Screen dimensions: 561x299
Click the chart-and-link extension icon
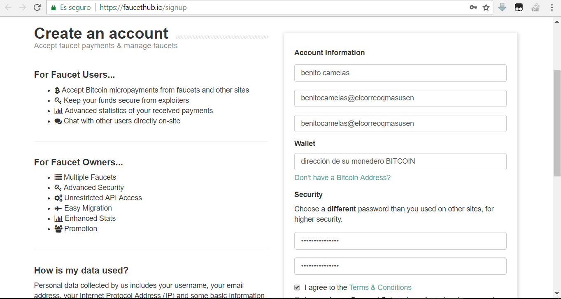pos(535,7)
